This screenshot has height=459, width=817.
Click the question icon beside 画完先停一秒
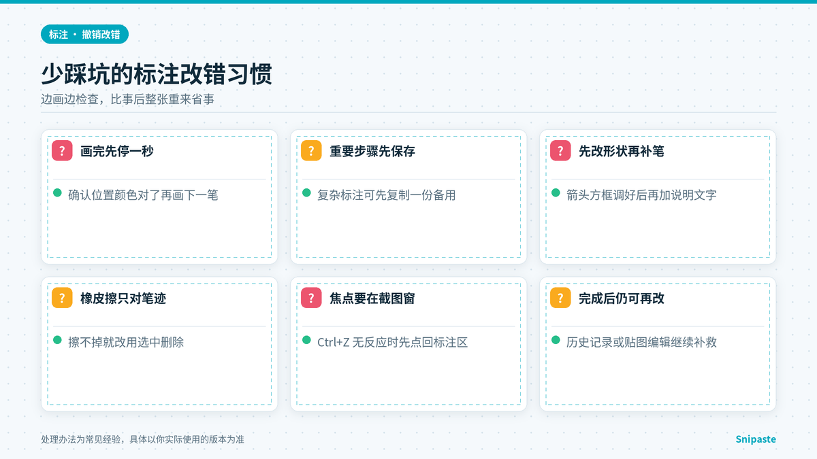point(62,151)
